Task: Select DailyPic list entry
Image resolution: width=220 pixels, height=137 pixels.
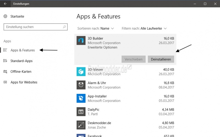Action: tap(125, 112)
